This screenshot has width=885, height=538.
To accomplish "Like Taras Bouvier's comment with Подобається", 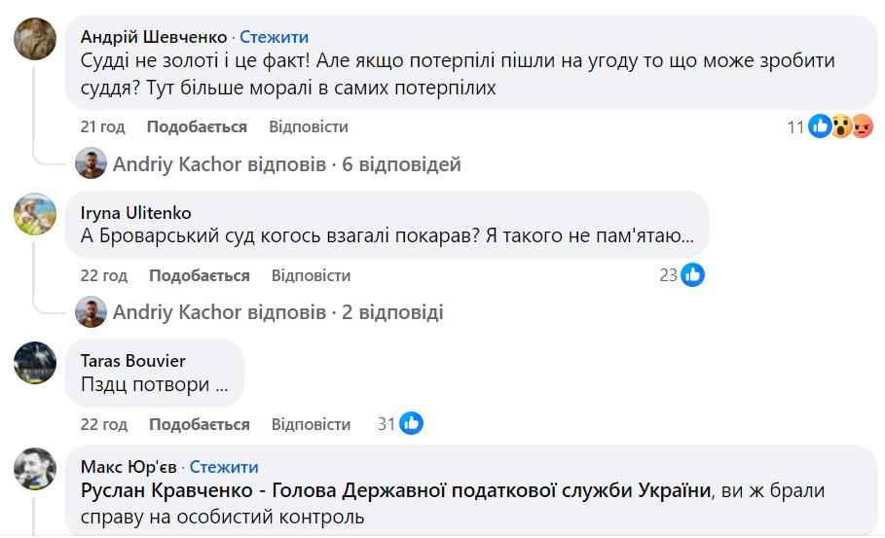I will click(x=199, y=424).
